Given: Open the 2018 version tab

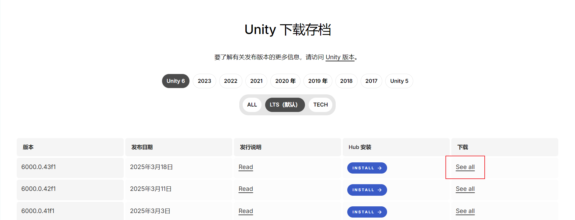Looking at the screenshot, I should [346, 81].
